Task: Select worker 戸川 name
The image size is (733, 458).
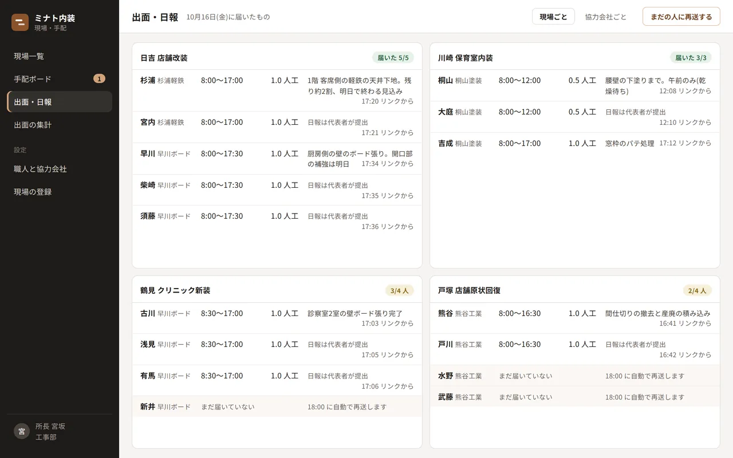Action: 446,344
